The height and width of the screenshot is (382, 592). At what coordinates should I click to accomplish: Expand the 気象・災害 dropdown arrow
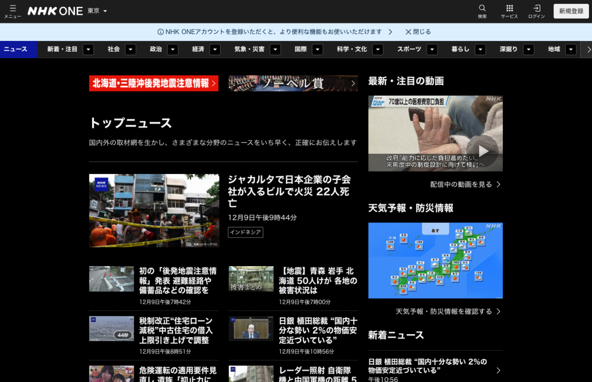point(275,49)
